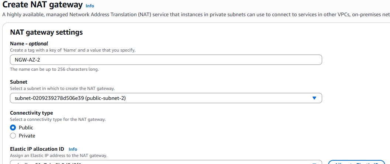Click the 'Create a tag with a key' help text
Viewport: 390px width, 164px height.
tap(75, 50)
